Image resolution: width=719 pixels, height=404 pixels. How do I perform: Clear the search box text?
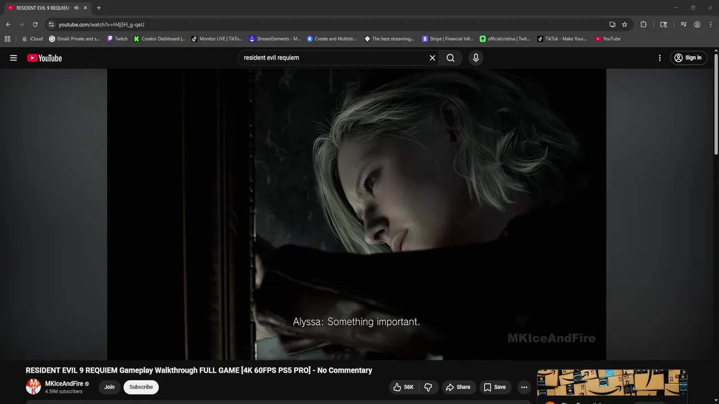point(433,58)
